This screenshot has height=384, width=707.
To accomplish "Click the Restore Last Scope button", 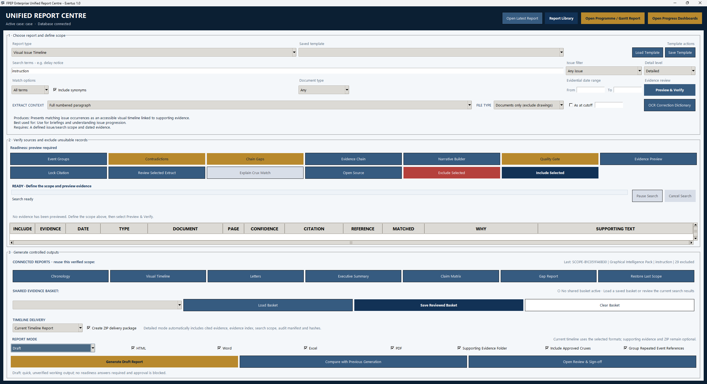I will click(646, 276).
